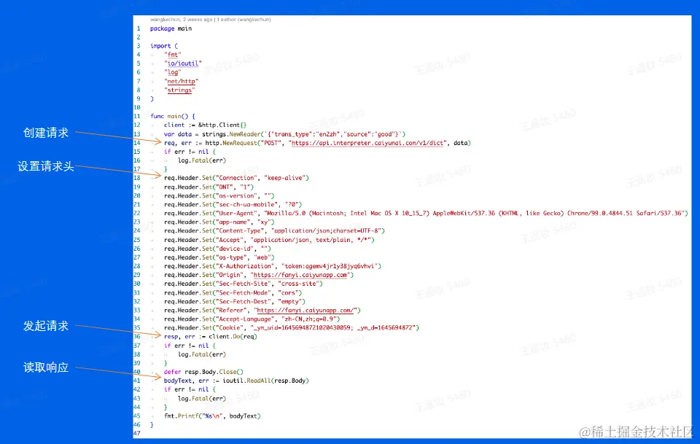Click the "log" import string
Viewport: 700px width, 444px height.
[173, 72]
